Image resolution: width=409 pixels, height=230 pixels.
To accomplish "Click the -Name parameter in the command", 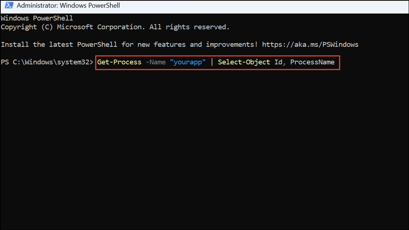I will [156, 62].
